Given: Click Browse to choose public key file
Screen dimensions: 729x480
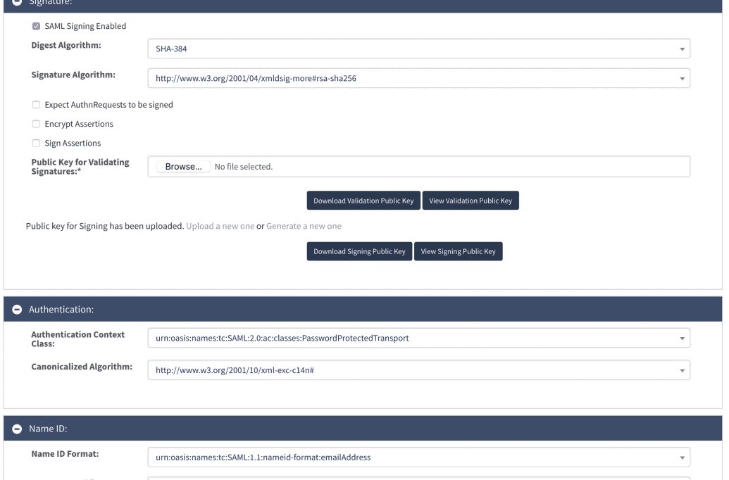Looking at the screenshot, I should pos(183,167).
